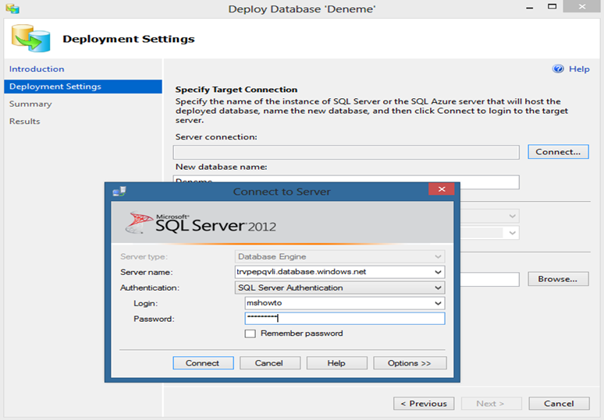The height and width of the screenshot is (420, 604).
Task: Maximize the Deploy Database window
Action: pyautogui.click(x=552, y=6)
